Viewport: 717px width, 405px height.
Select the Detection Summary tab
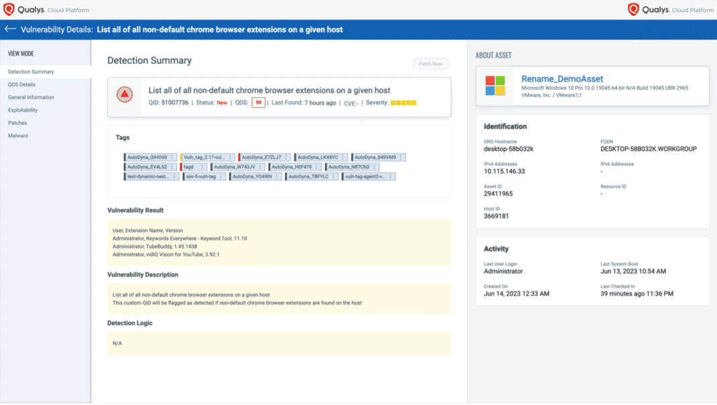[31, 72]
